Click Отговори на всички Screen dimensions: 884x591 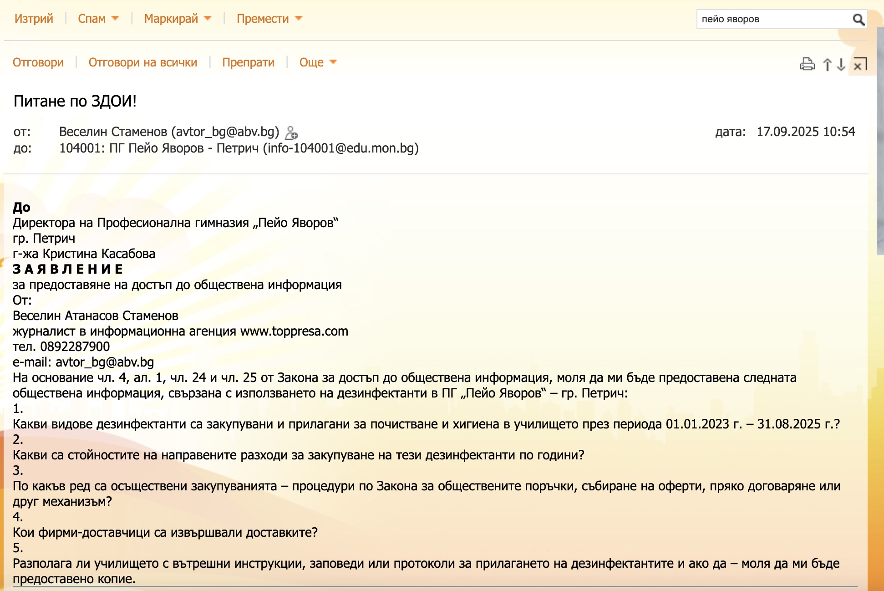(x=142, y=62)
